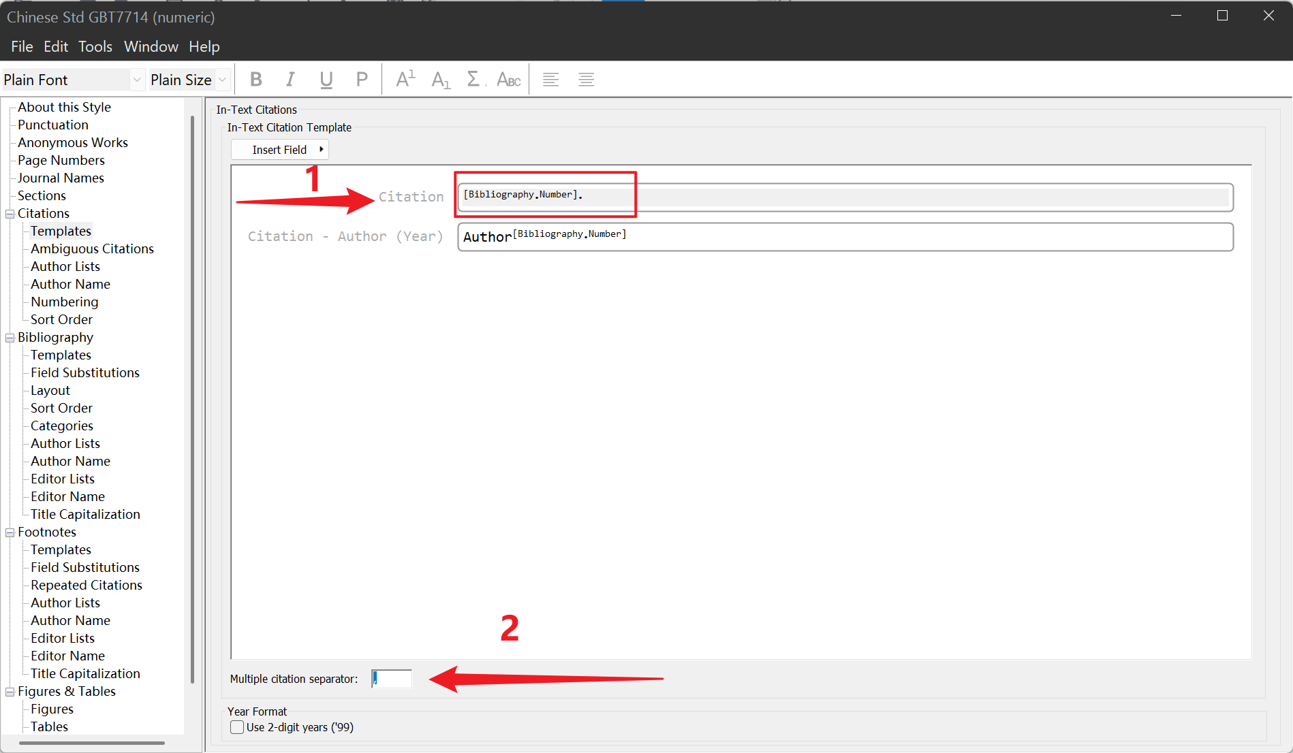Select Author Lists under Footnotes

click(x=65, y=603)
